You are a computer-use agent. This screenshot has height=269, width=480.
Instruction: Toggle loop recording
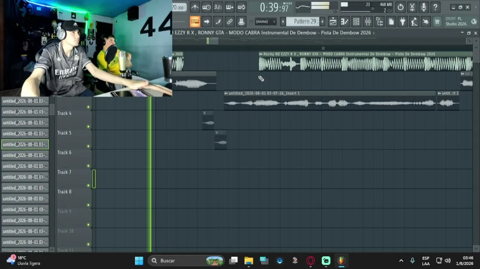click(x=241, y=7)
